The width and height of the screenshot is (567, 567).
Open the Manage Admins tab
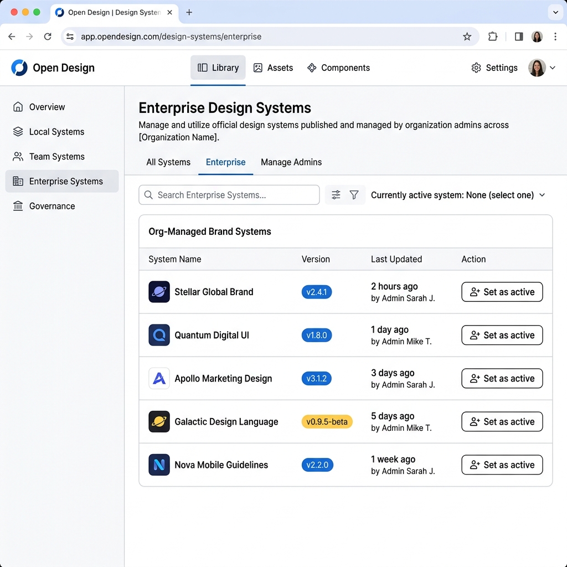[x=291, y=162]
